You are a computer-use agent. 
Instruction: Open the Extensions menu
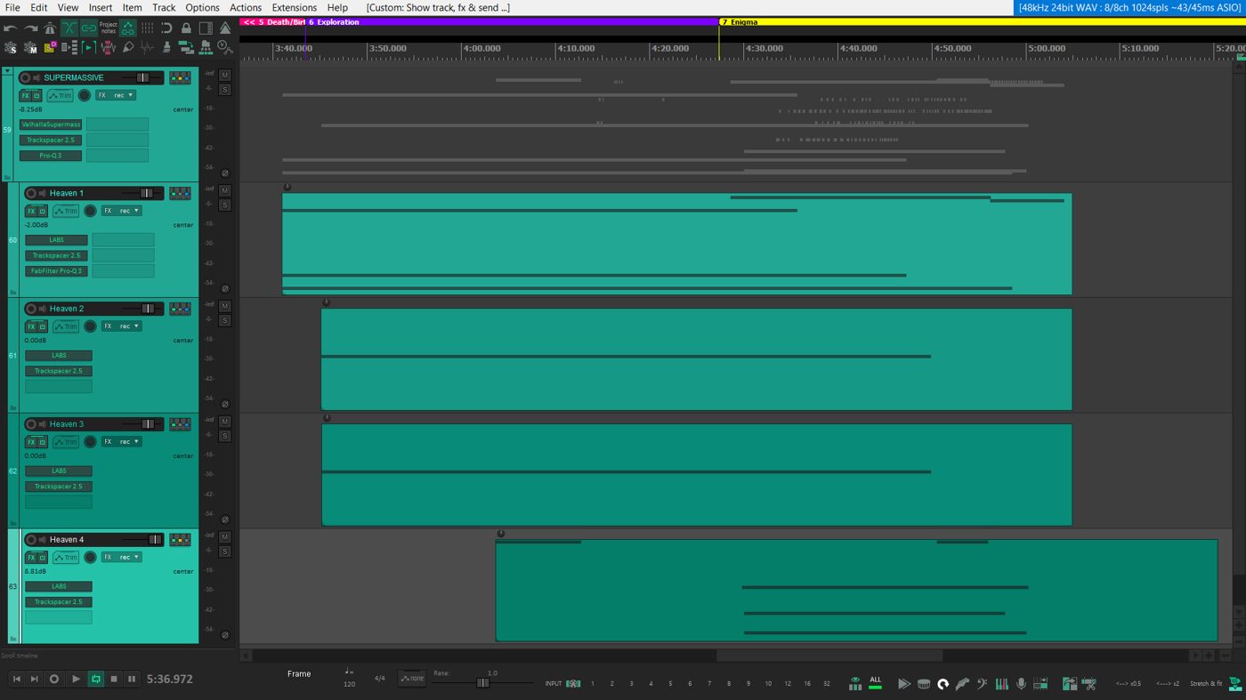click(295, 7)
